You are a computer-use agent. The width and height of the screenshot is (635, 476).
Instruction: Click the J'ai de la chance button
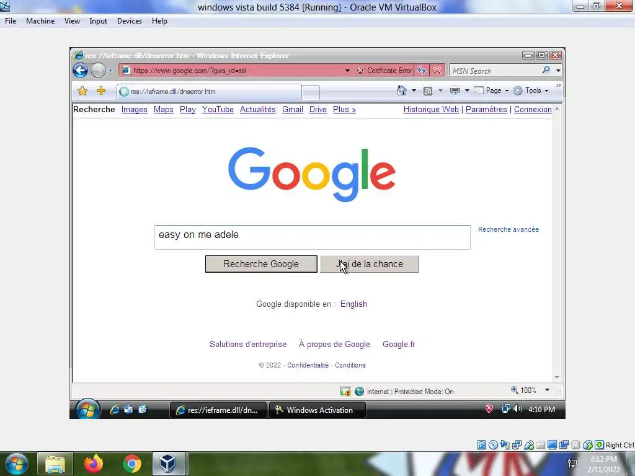(x=370, y=264)
